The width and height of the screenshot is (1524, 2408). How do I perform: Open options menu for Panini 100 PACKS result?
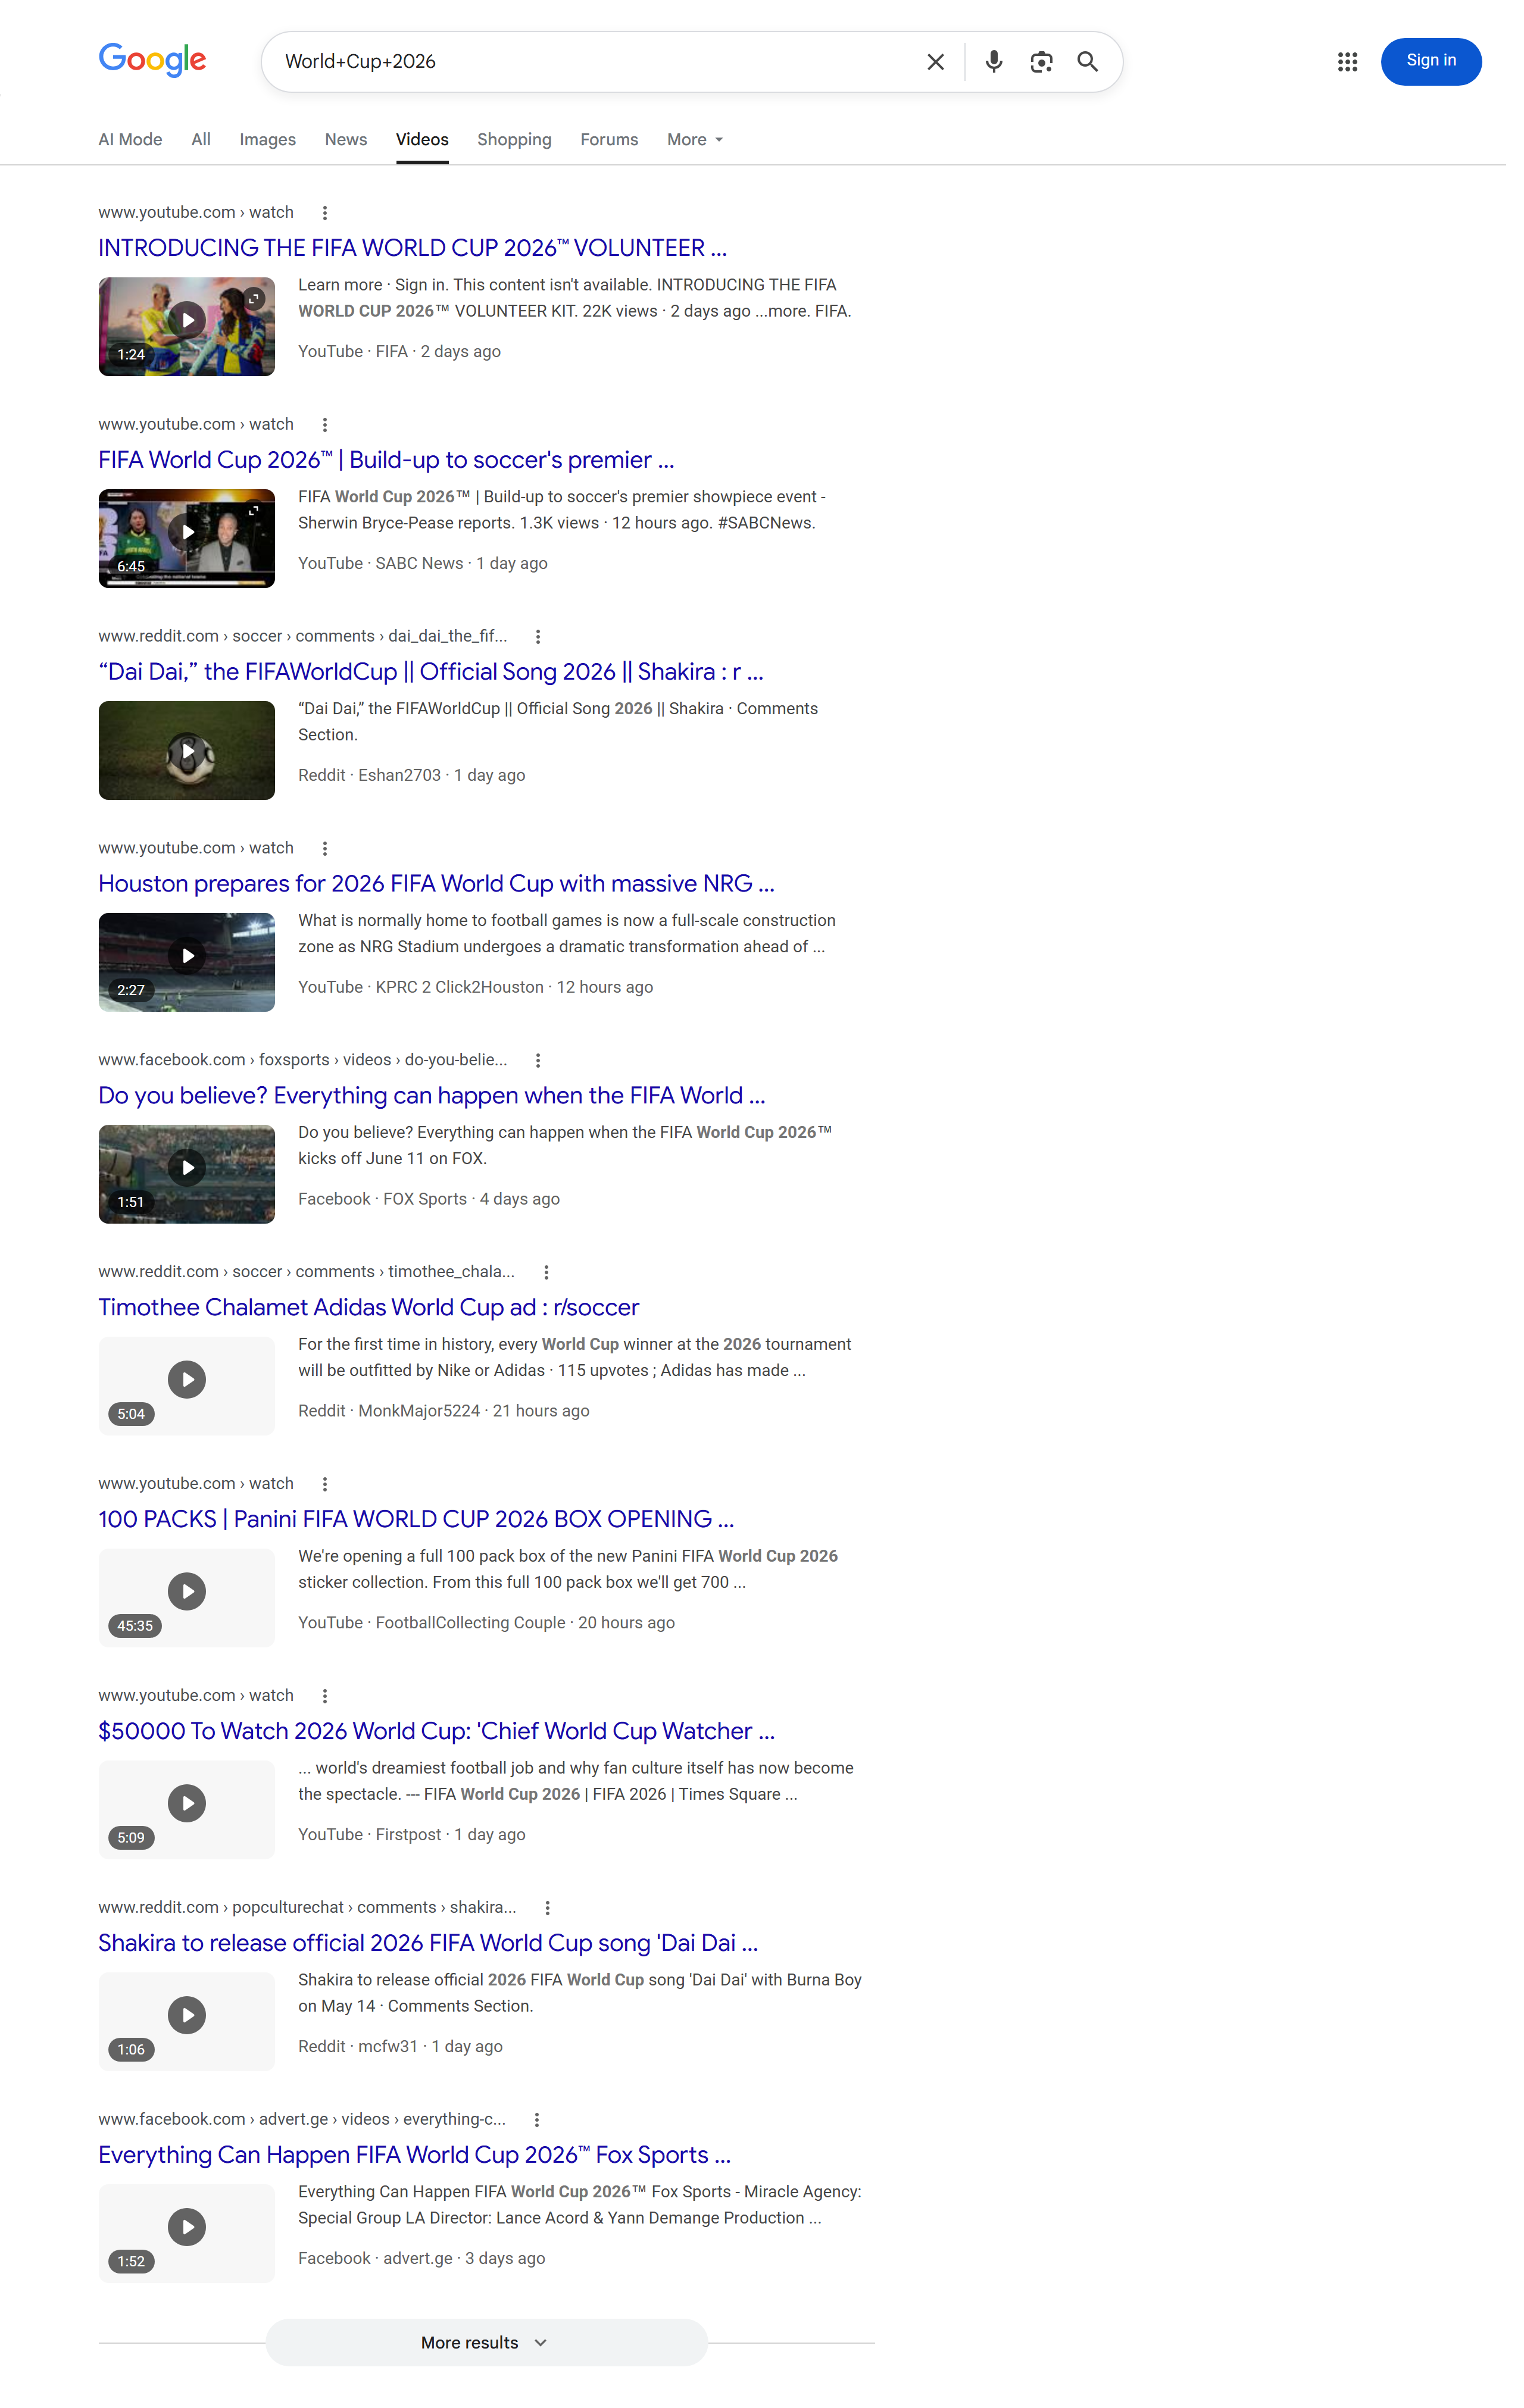[x=324, y=1485]
